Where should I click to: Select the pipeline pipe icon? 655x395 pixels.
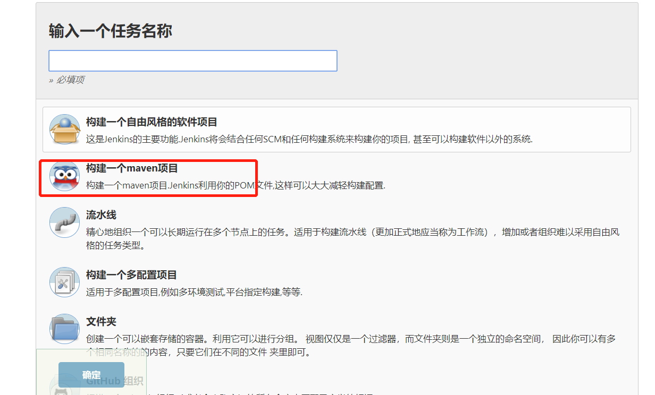pos(64,222)
